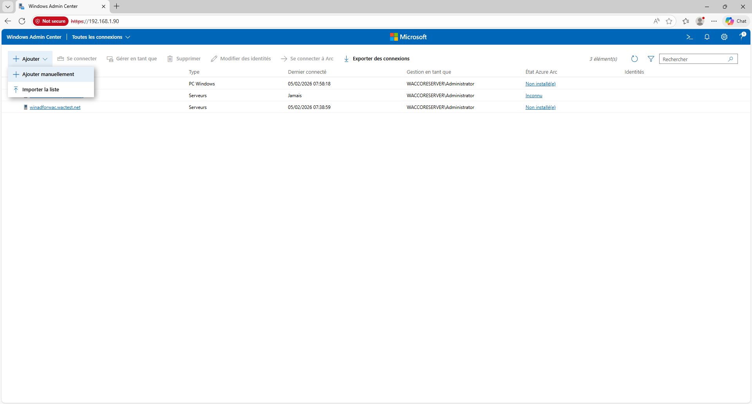Image resolution: width=752 pixels, height=404 pixels.
Task: Sort by Identités column header
Action: [634, 72]
